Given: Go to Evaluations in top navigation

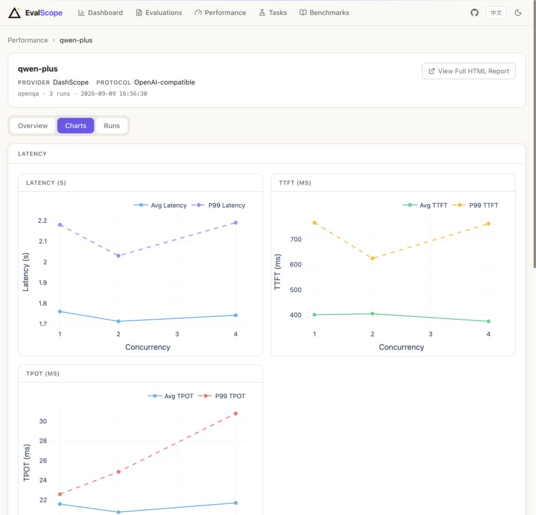Looking at the screenshot, I should pos(159,13).
